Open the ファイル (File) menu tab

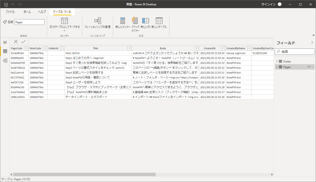pyautogui.click(x=10, y=12)
